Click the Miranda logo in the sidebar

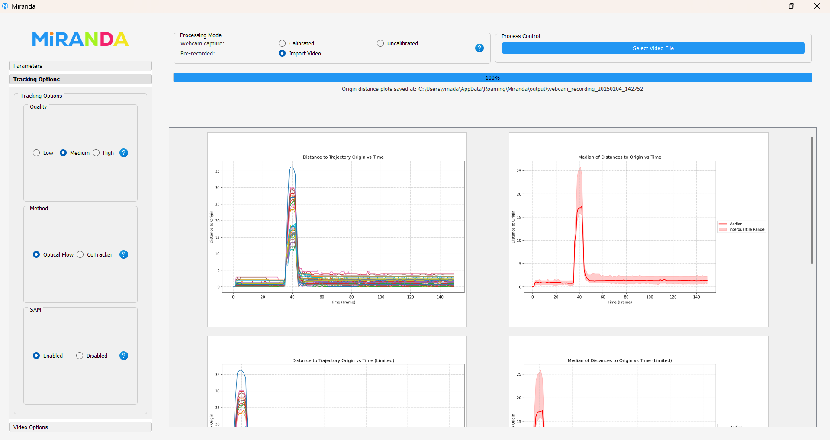pyautogui.click(x=80, y=39)
